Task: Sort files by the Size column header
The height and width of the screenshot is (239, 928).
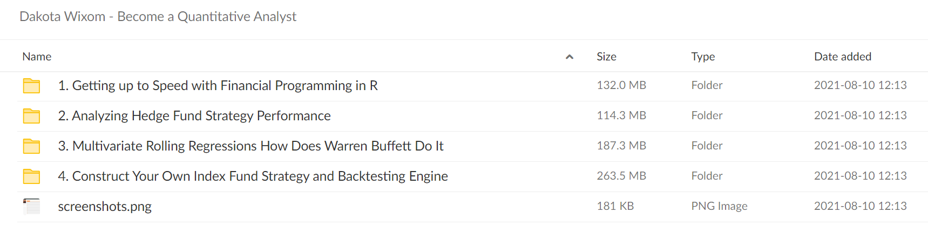Action: click(x=606, y=57)
